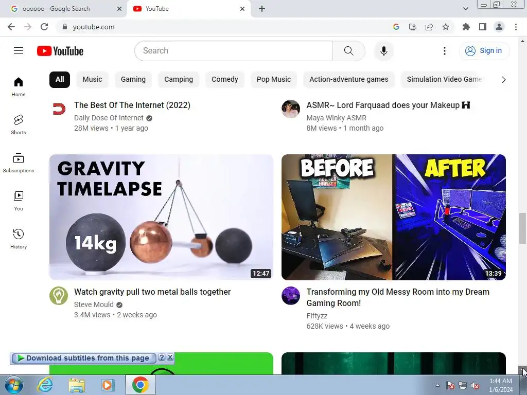The height and width of the screenshot is (395, 527).
Task: Click Gravity Timelapse video thumbnail
Action: [x=161, y=217]
